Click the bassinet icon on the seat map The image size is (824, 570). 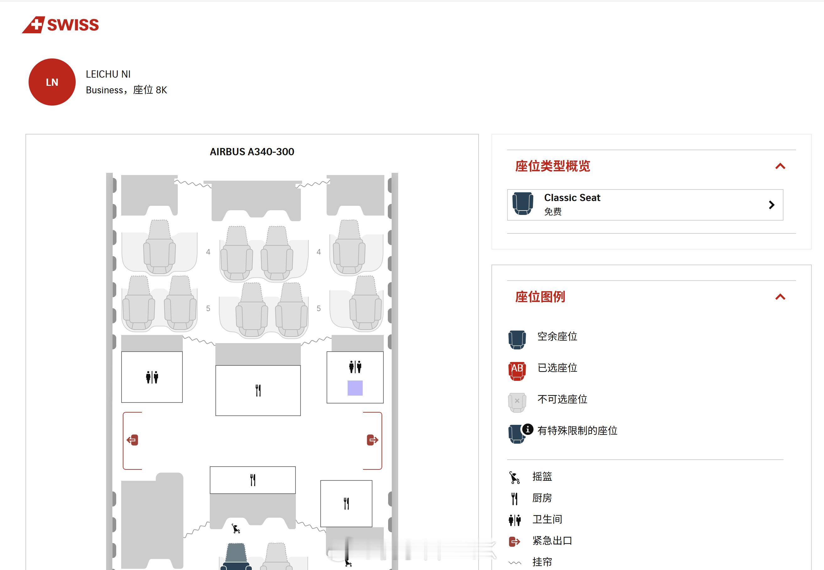pos(236,529)
